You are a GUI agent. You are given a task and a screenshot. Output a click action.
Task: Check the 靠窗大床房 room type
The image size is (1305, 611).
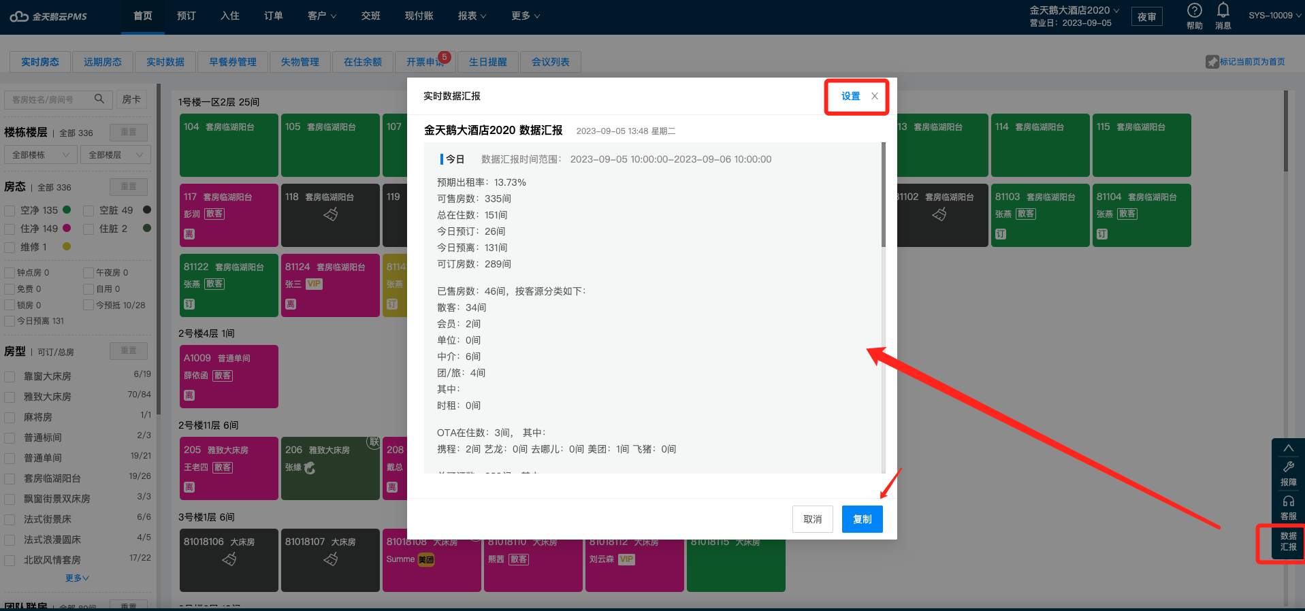10,376
